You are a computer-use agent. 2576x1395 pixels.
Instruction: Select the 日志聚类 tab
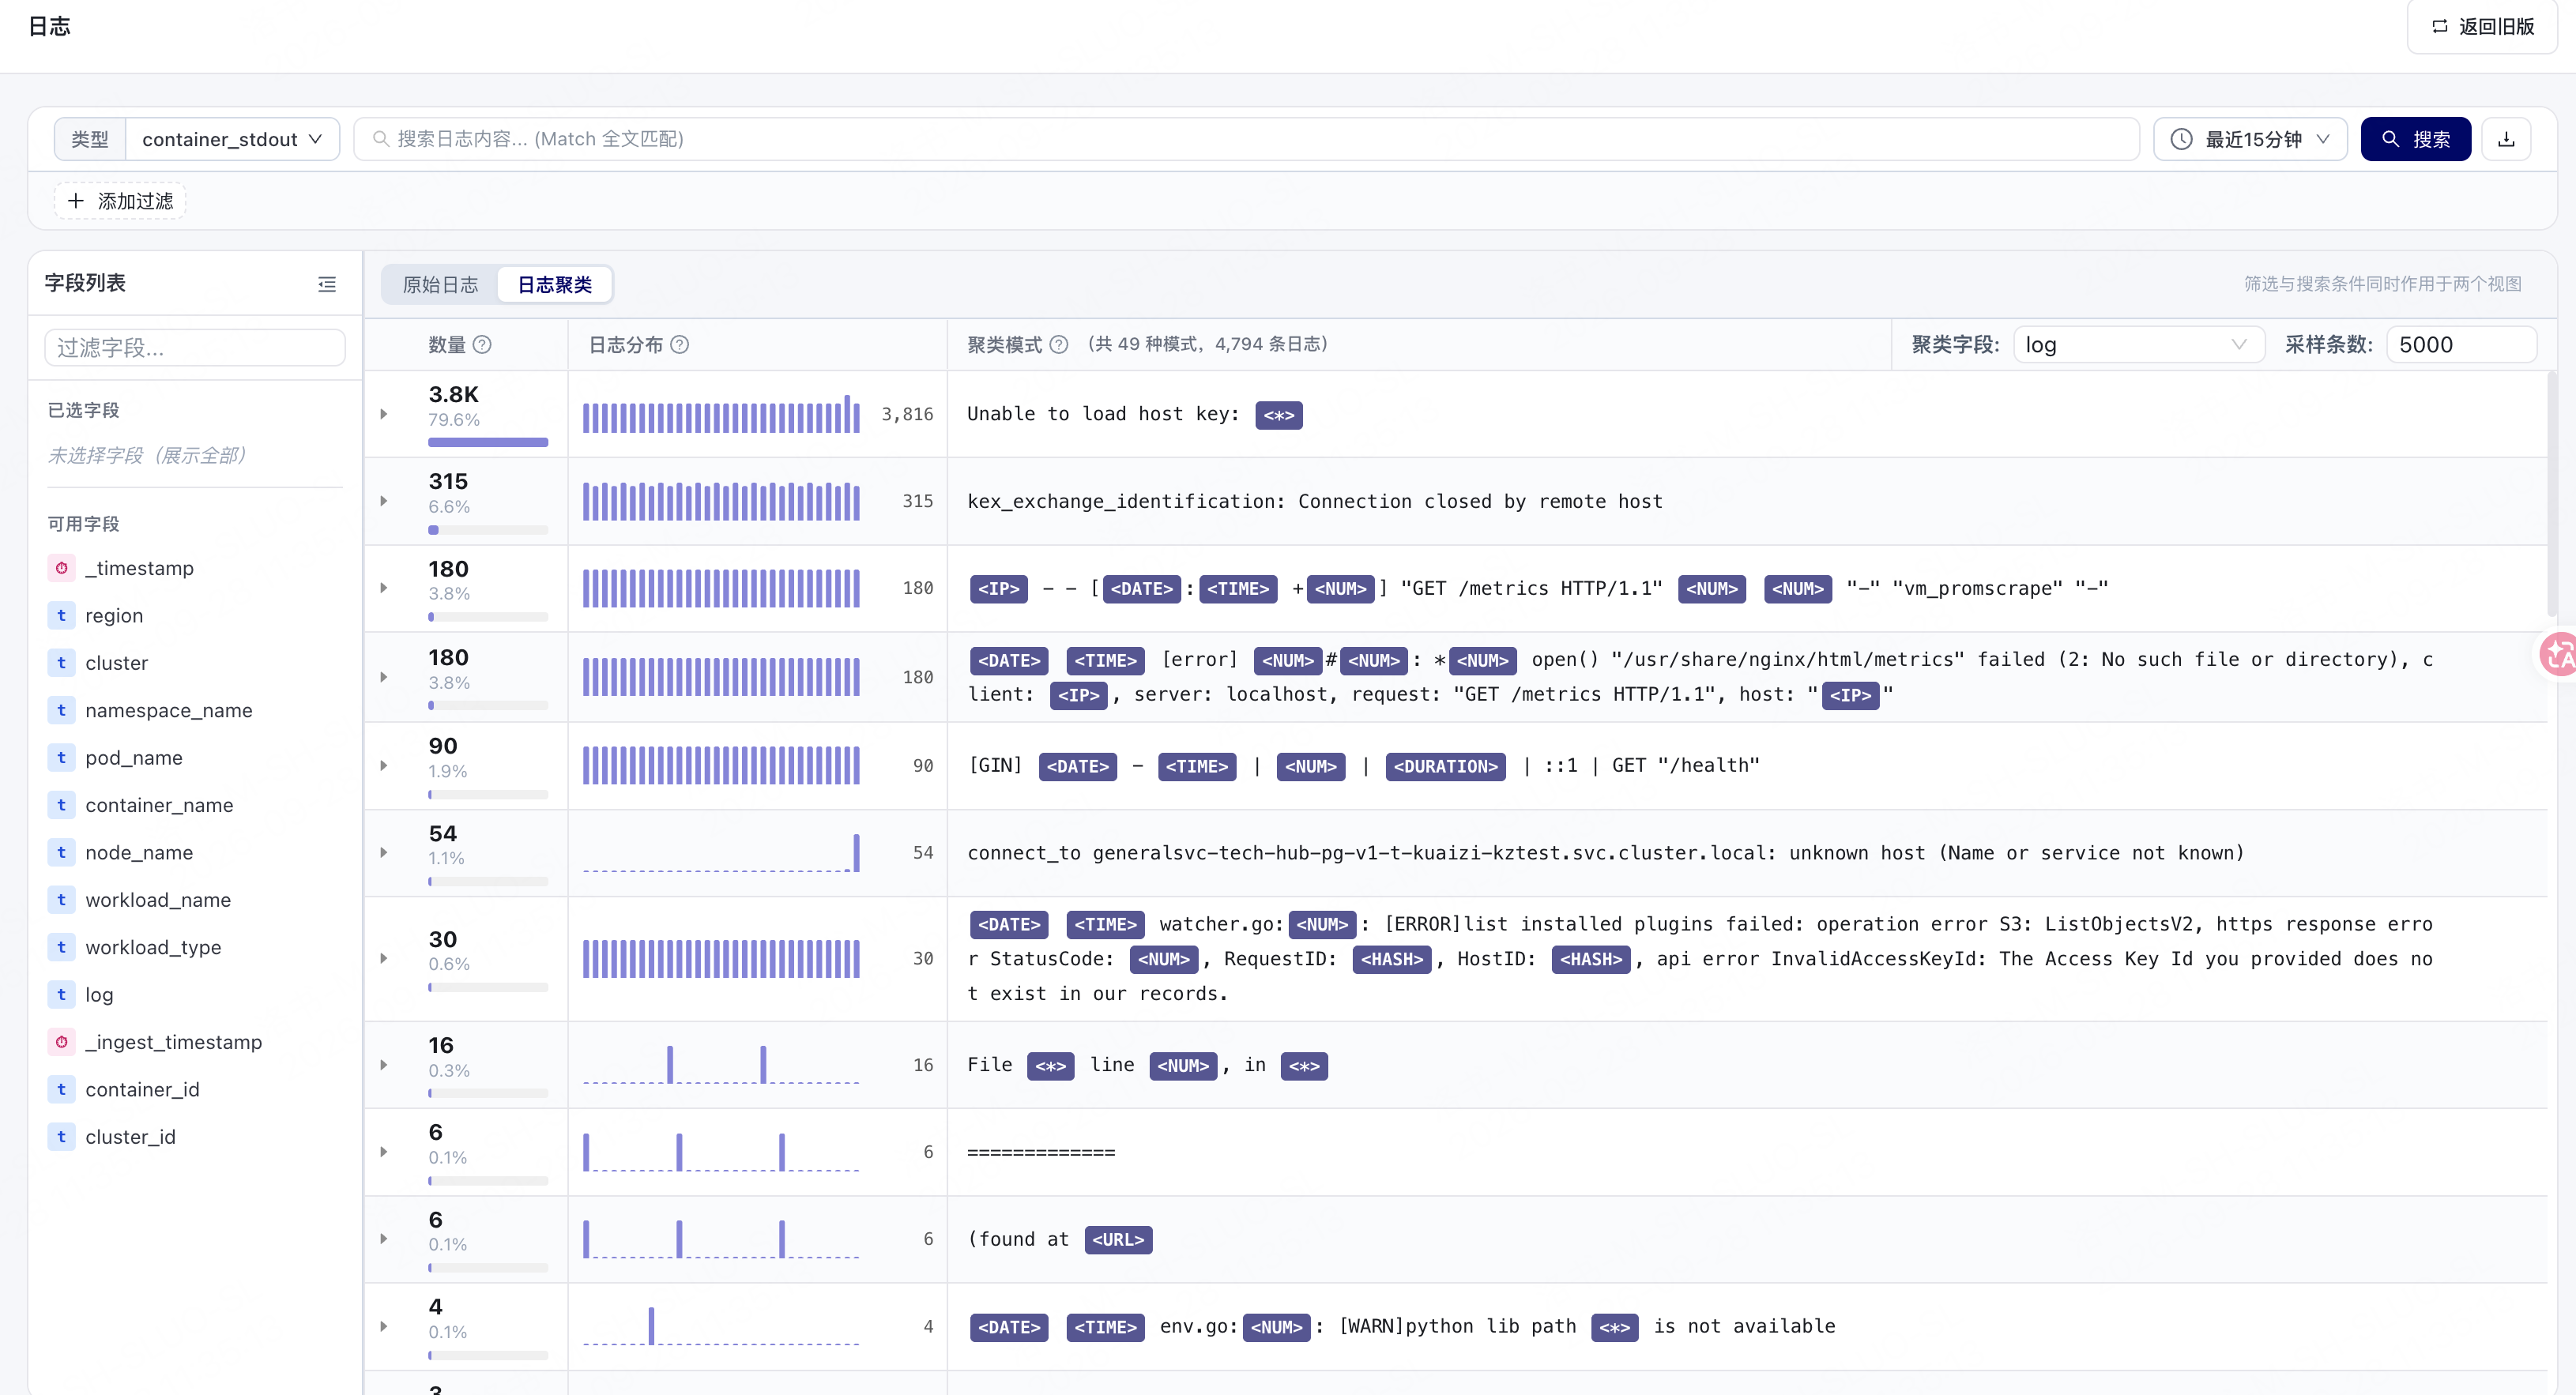pos(555,285)
